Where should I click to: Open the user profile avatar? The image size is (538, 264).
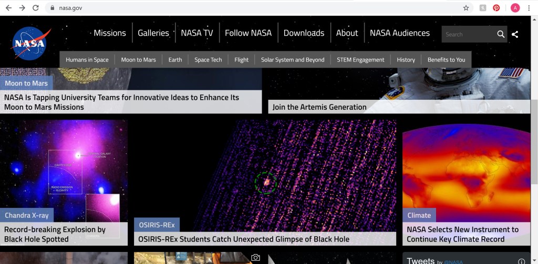click(x=515, y=8)
